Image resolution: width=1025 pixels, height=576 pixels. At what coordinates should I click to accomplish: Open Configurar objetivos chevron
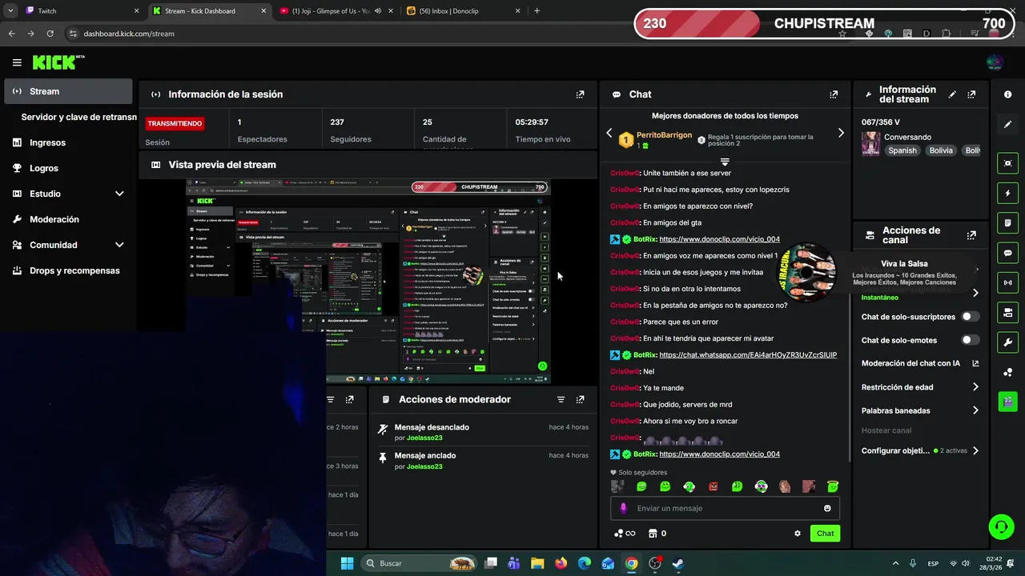975,450
